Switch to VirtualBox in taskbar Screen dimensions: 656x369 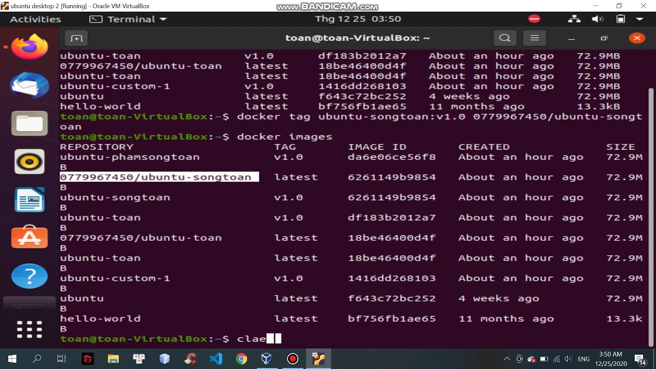[x=266, y=359]
